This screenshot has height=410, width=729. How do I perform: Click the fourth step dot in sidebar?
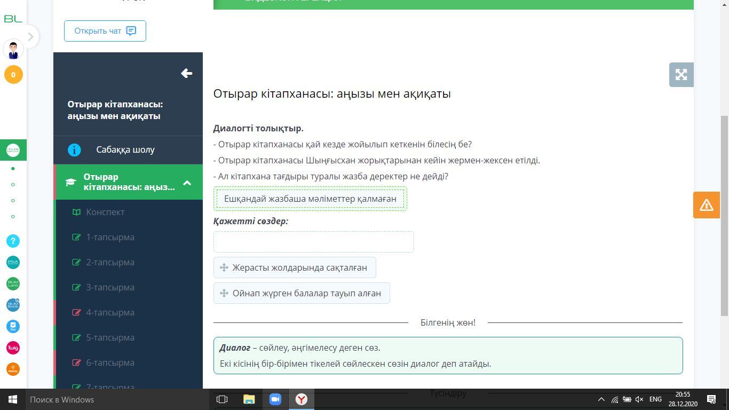pos(13,217)
